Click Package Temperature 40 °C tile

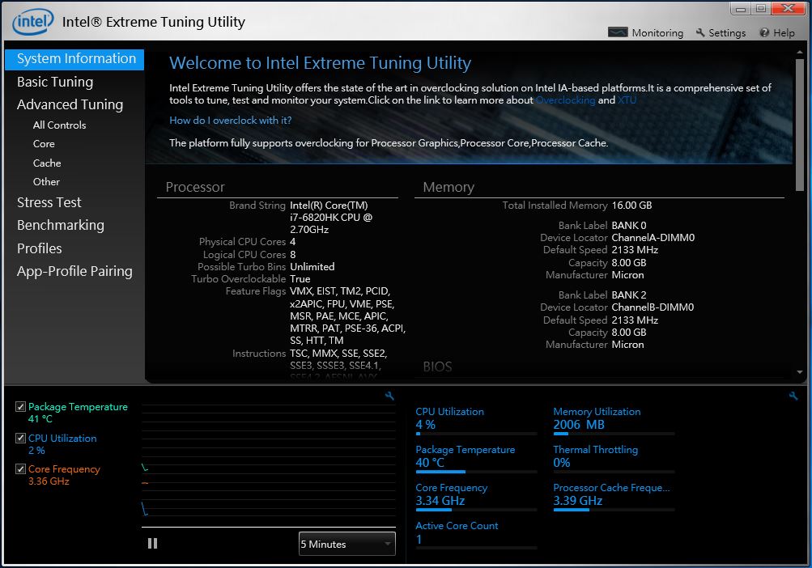pyautogui.click(x=476, y=460)
